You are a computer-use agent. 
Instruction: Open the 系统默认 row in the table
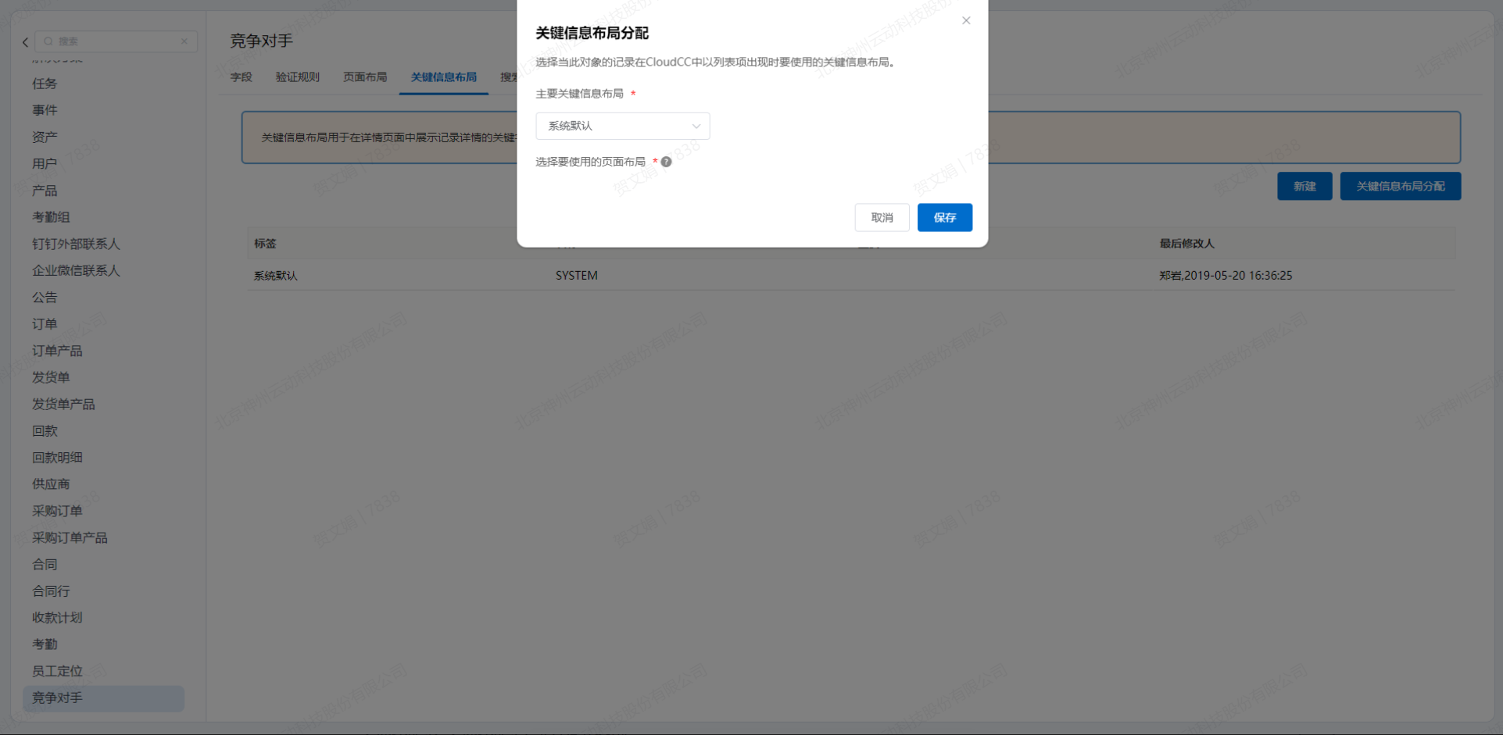tap(276, 276)
